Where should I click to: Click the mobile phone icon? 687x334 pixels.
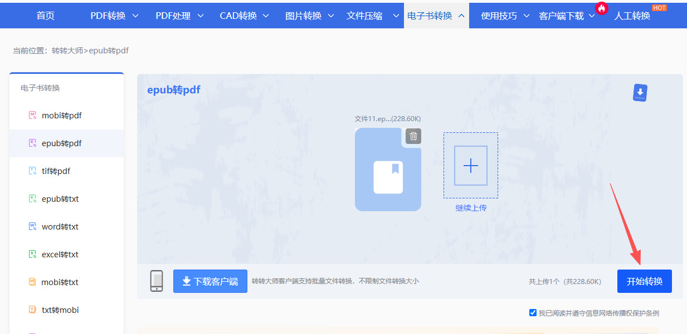click(157, 281)
